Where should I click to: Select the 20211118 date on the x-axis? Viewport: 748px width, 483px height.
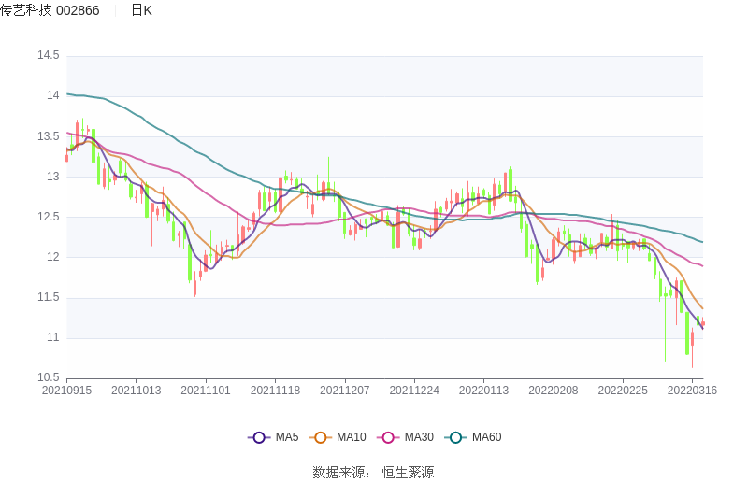275,391
